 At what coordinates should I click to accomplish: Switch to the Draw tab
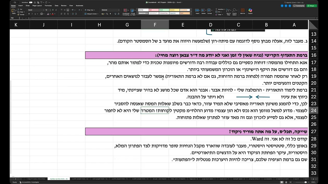pyautogui.click(x=28, y=5)
